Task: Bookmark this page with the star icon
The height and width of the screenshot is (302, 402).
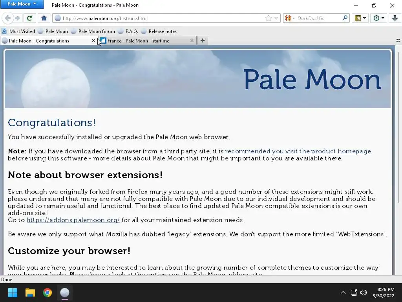Action: click(x=268, y=18)
